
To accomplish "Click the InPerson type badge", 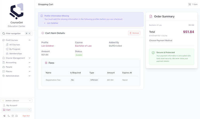I will point(94,80).
